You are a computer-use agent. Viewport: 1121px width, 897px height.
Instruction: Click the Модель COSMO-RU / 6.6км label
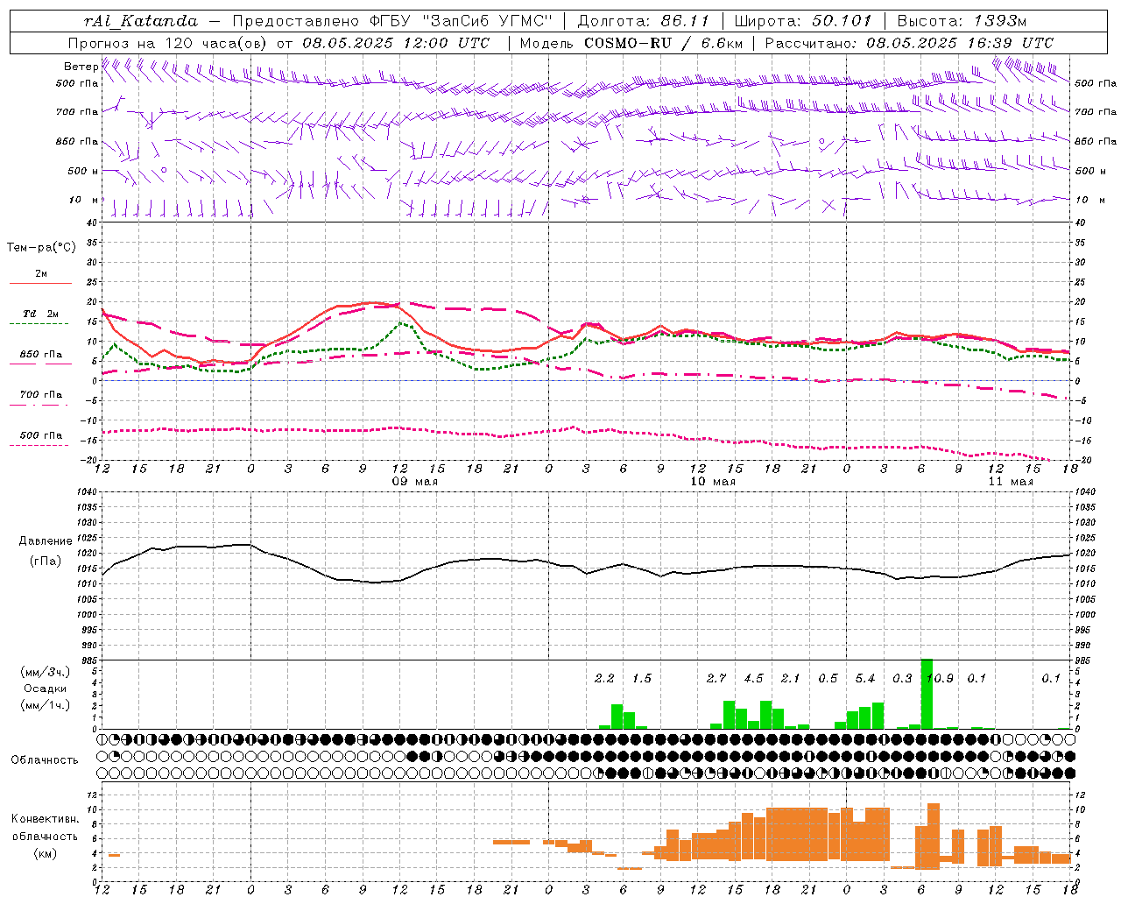pyautogui.click(x=631, y=43)
